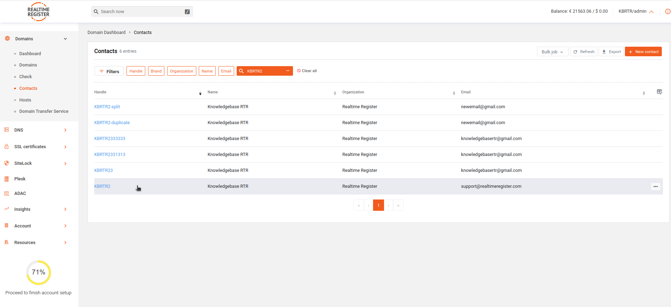Open Dashboard in Domains submenu

pos(30,54)
